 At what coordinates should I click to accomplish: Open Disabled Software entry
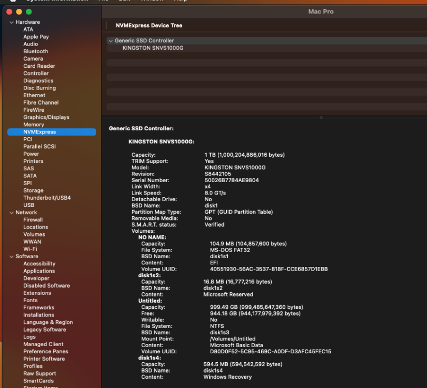47,286
